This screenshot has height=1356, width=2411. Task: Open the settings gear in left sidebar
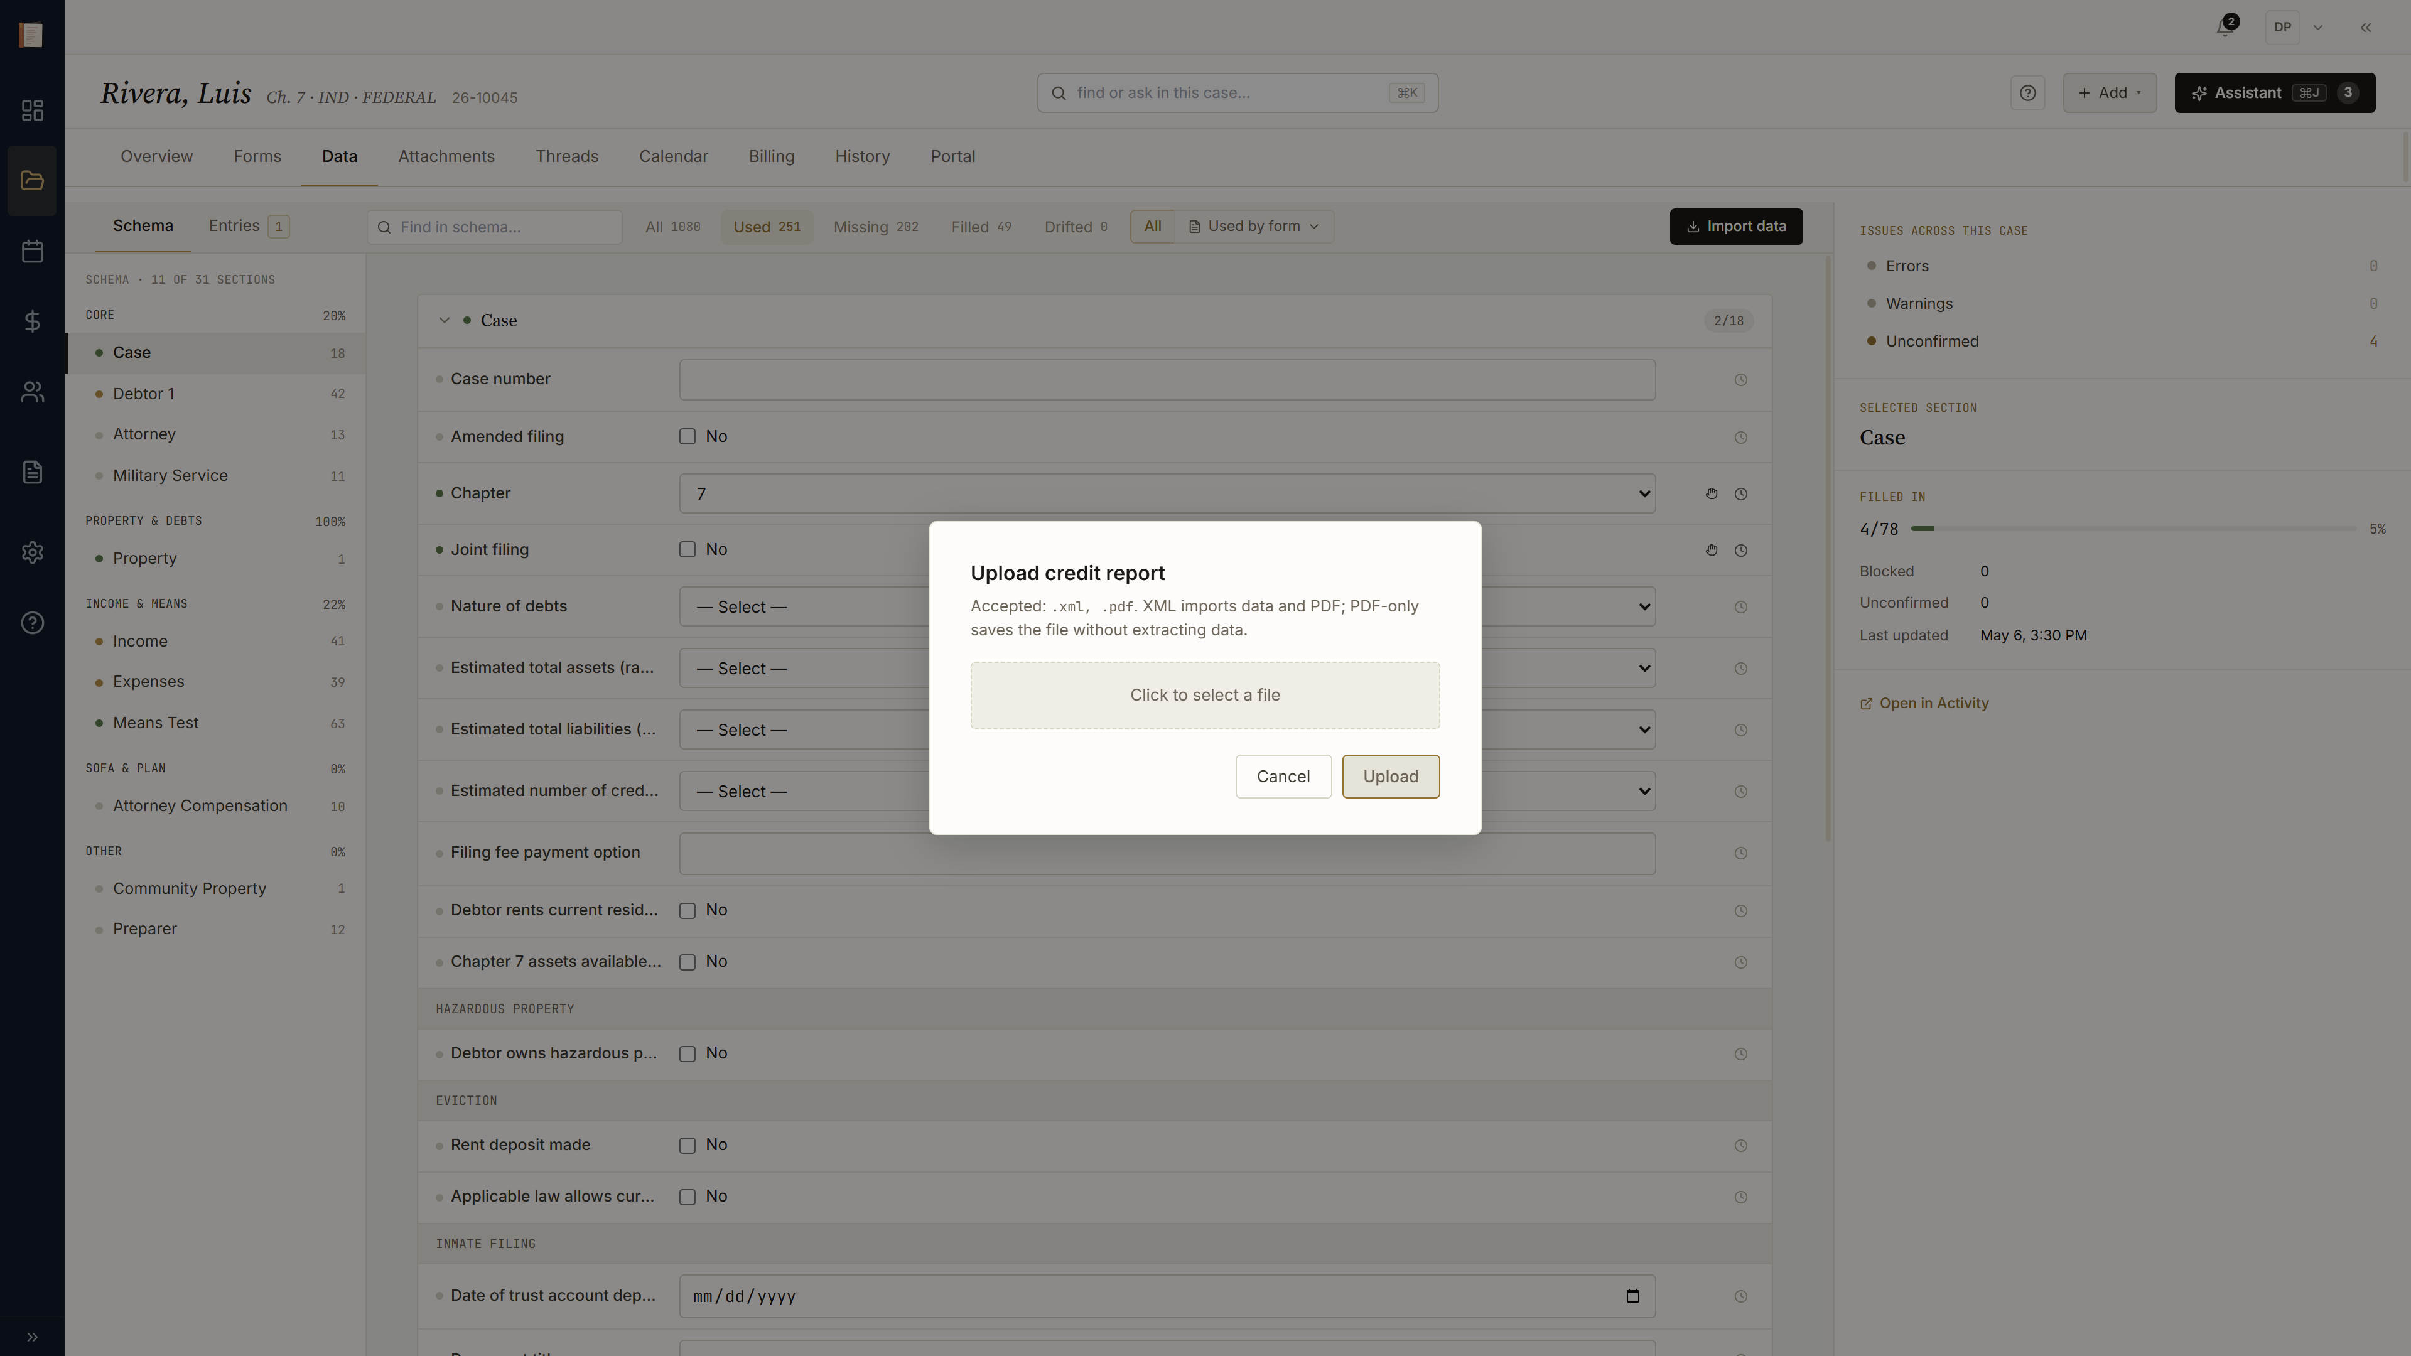pyautogui.click(x=32, y=552)
